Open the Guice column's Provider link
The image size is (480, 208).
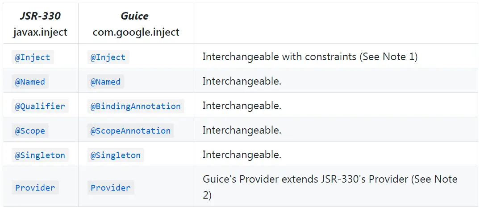pyautogui.click(x=110, y=188)
